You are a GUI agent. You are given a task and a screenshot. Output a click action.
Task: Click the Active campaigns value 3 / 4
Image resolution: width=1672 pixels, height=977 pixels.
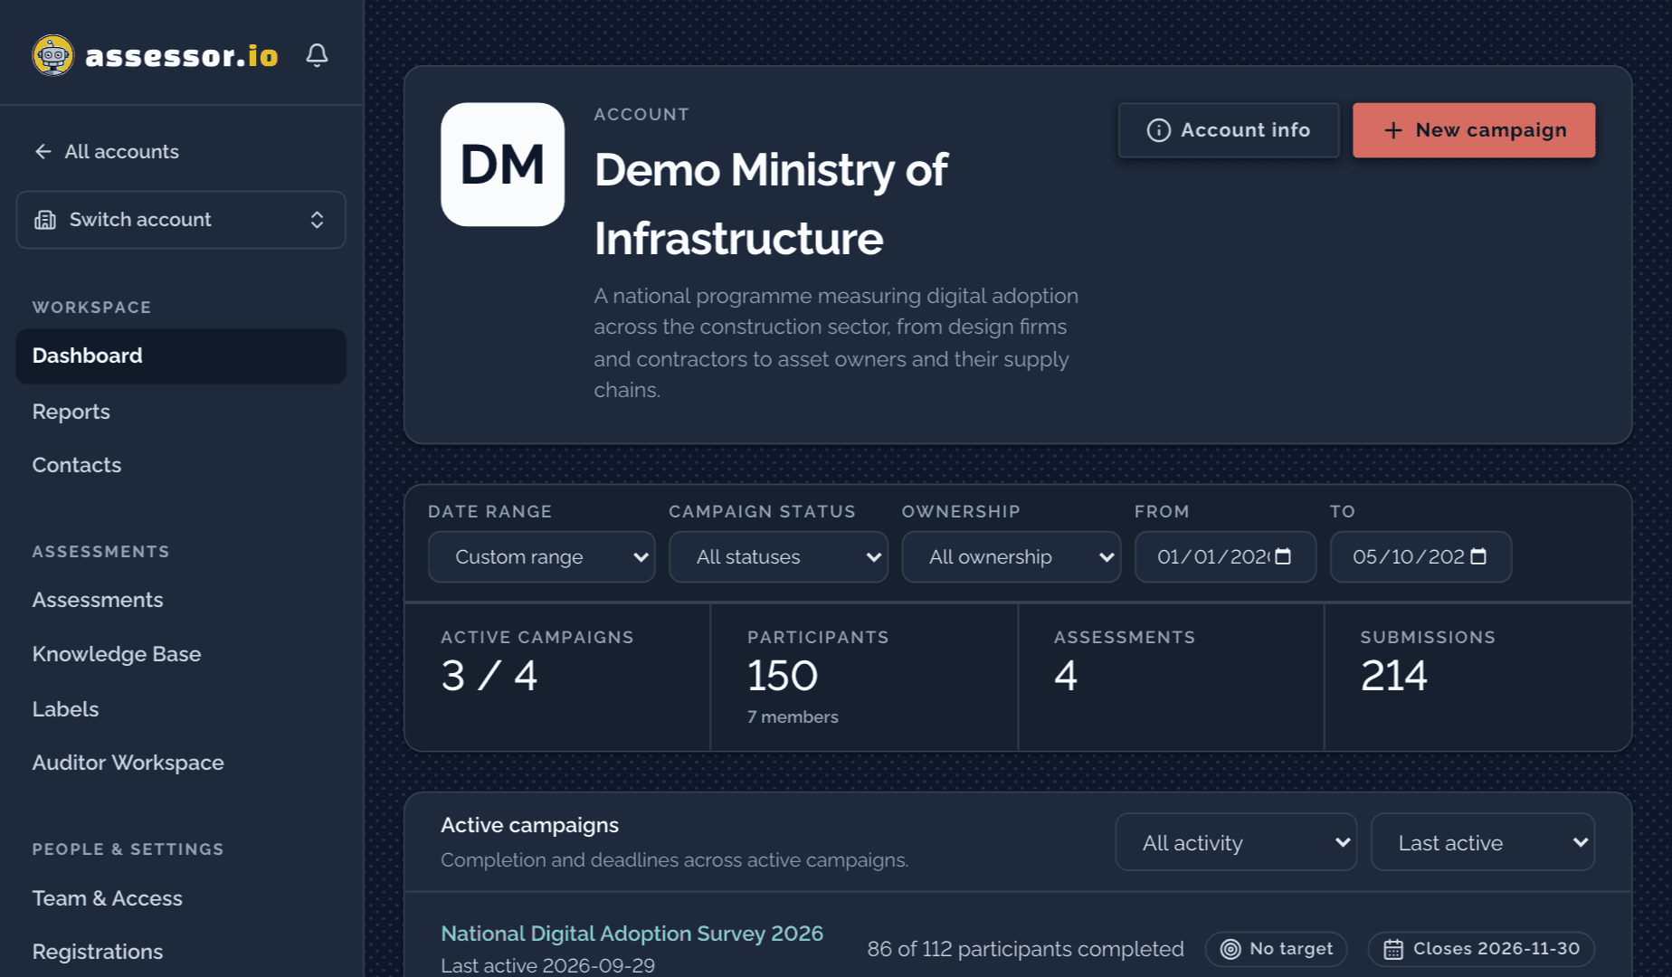point(489,676)
